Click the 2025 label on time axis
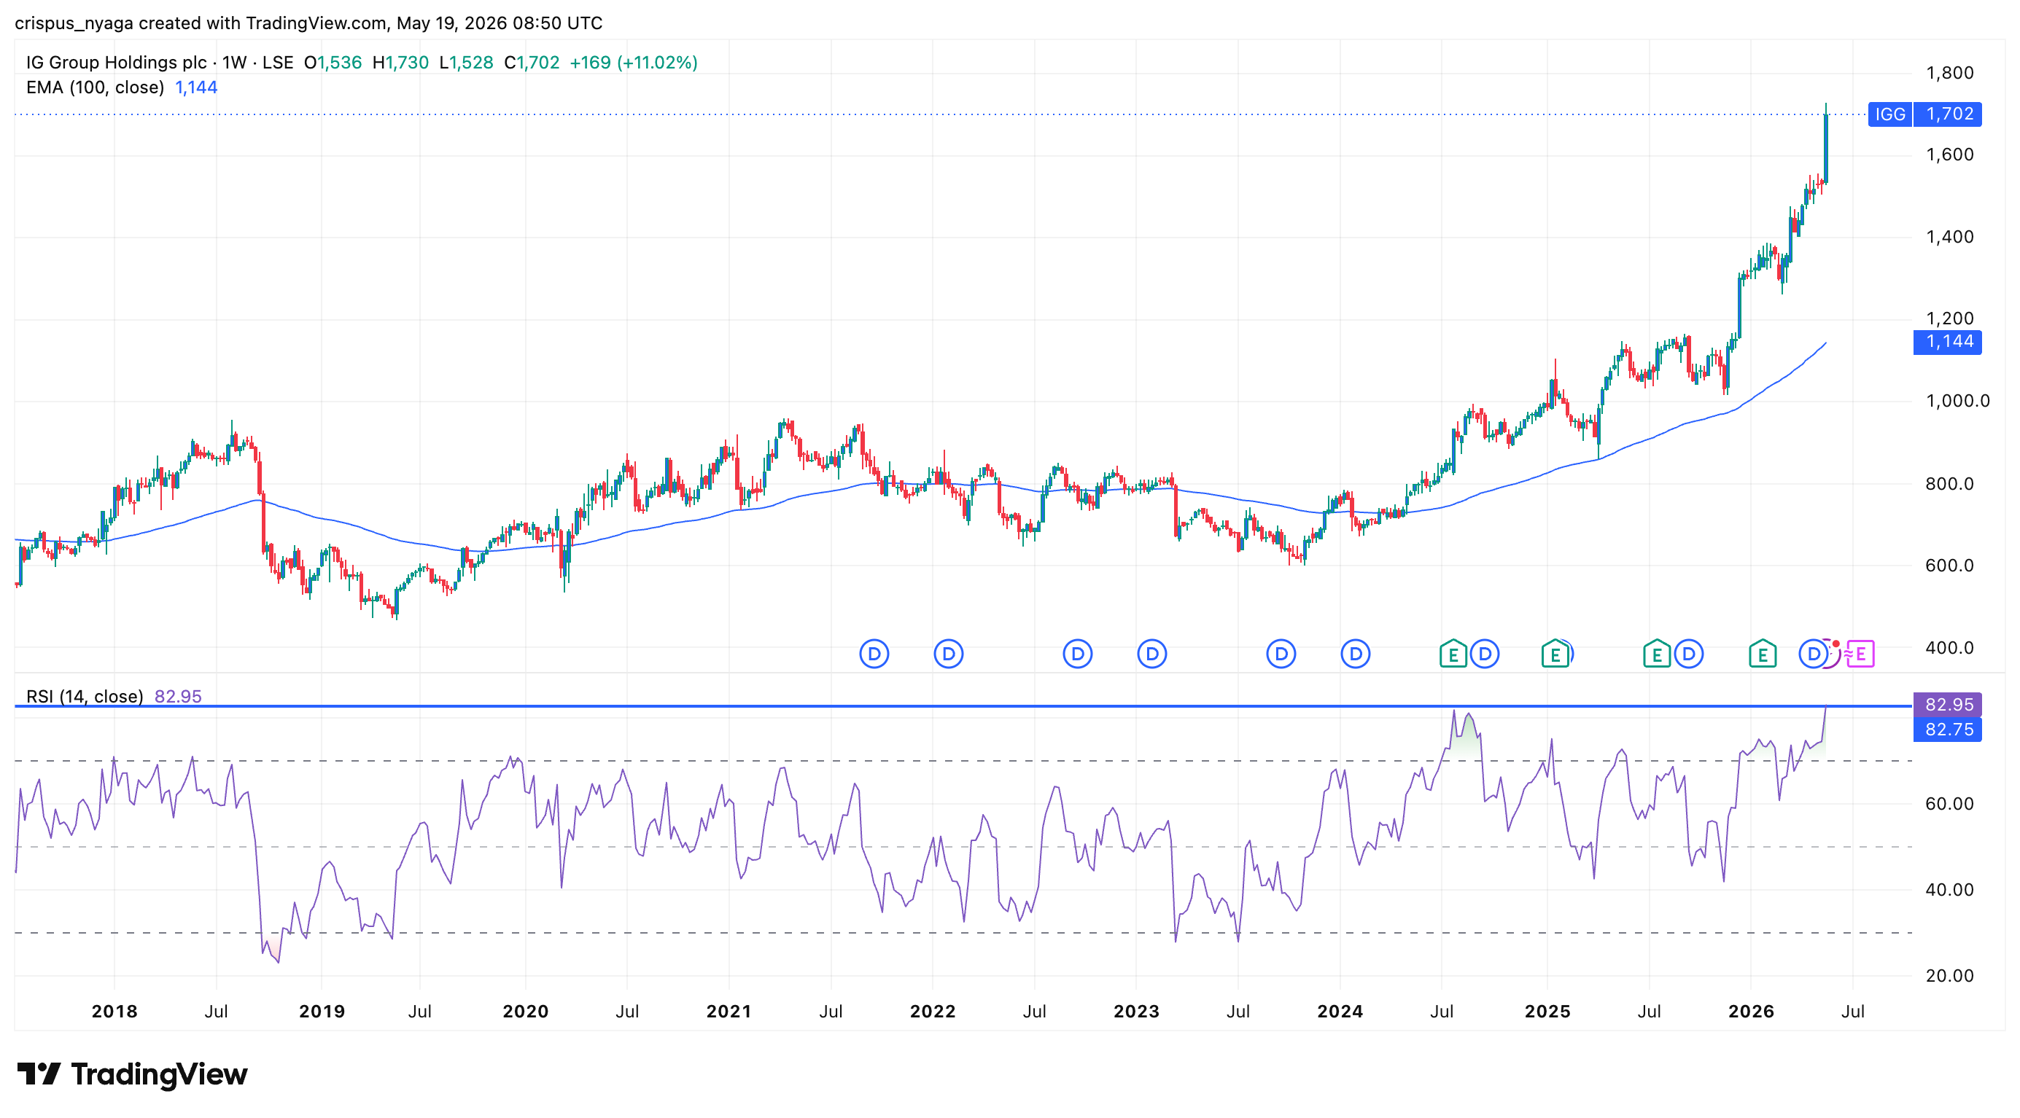The height and width of the screenshot is (1118, 2020). (1547, 1012)
